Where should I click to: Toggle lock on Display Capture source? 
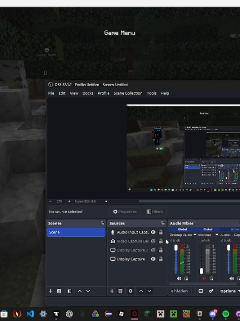[x=161, y=259]
